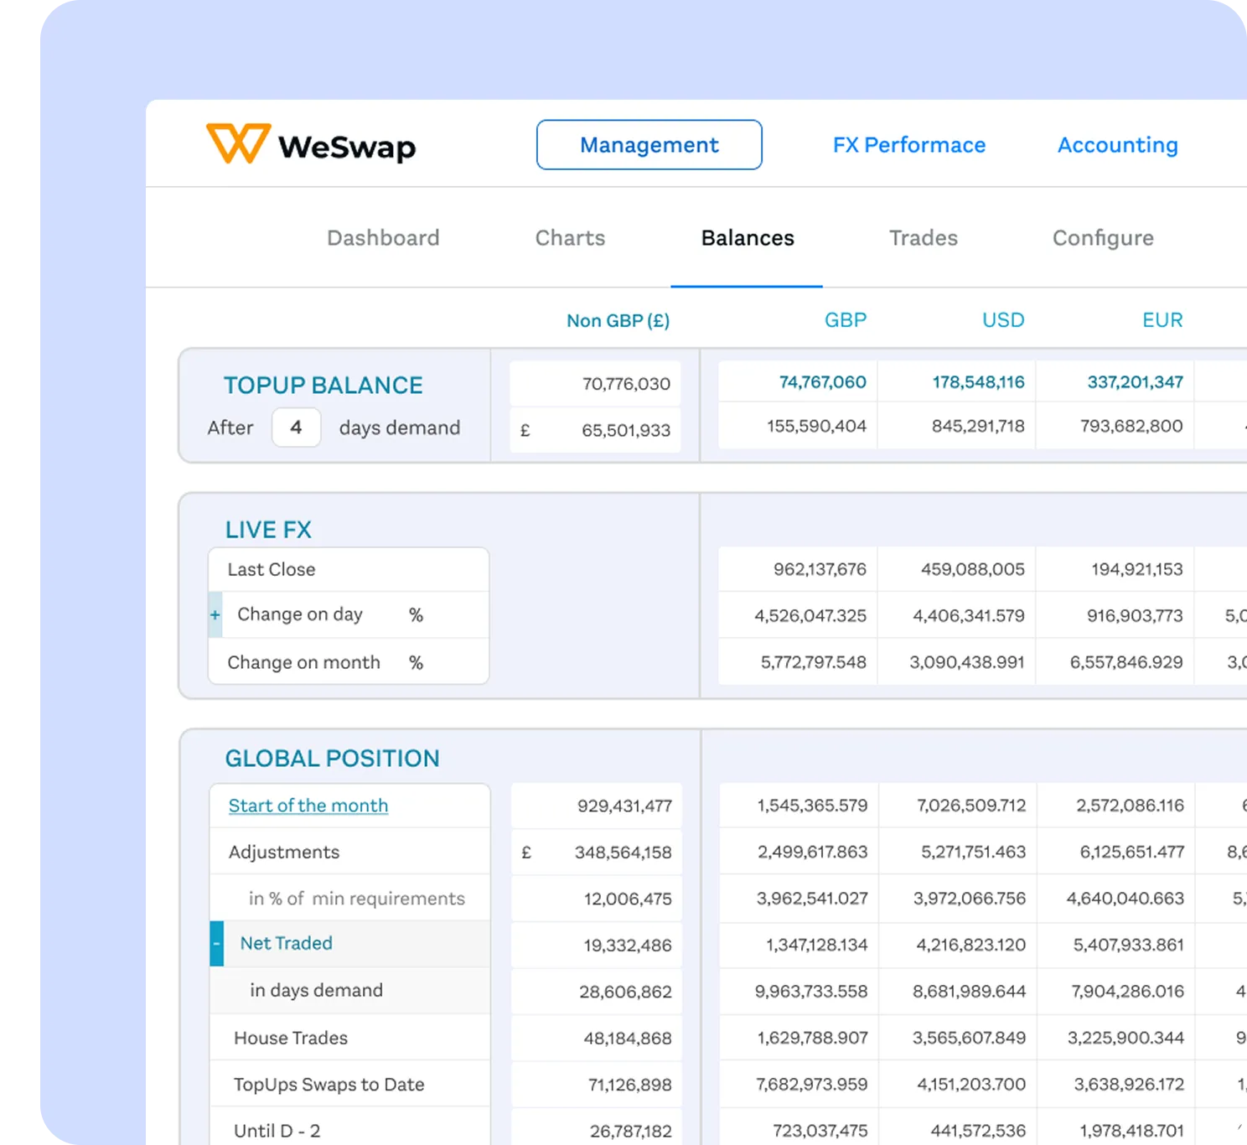Switch to FX Performance section
The width and height of the screenshot is (1247, 1145).
(908, 145)
